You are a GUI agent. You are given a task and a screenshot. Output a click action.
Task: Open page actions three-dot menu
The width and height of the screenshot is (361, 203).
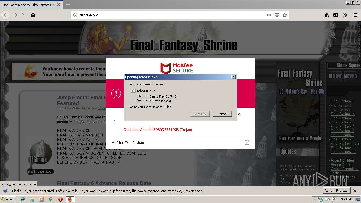coord(269,15)
